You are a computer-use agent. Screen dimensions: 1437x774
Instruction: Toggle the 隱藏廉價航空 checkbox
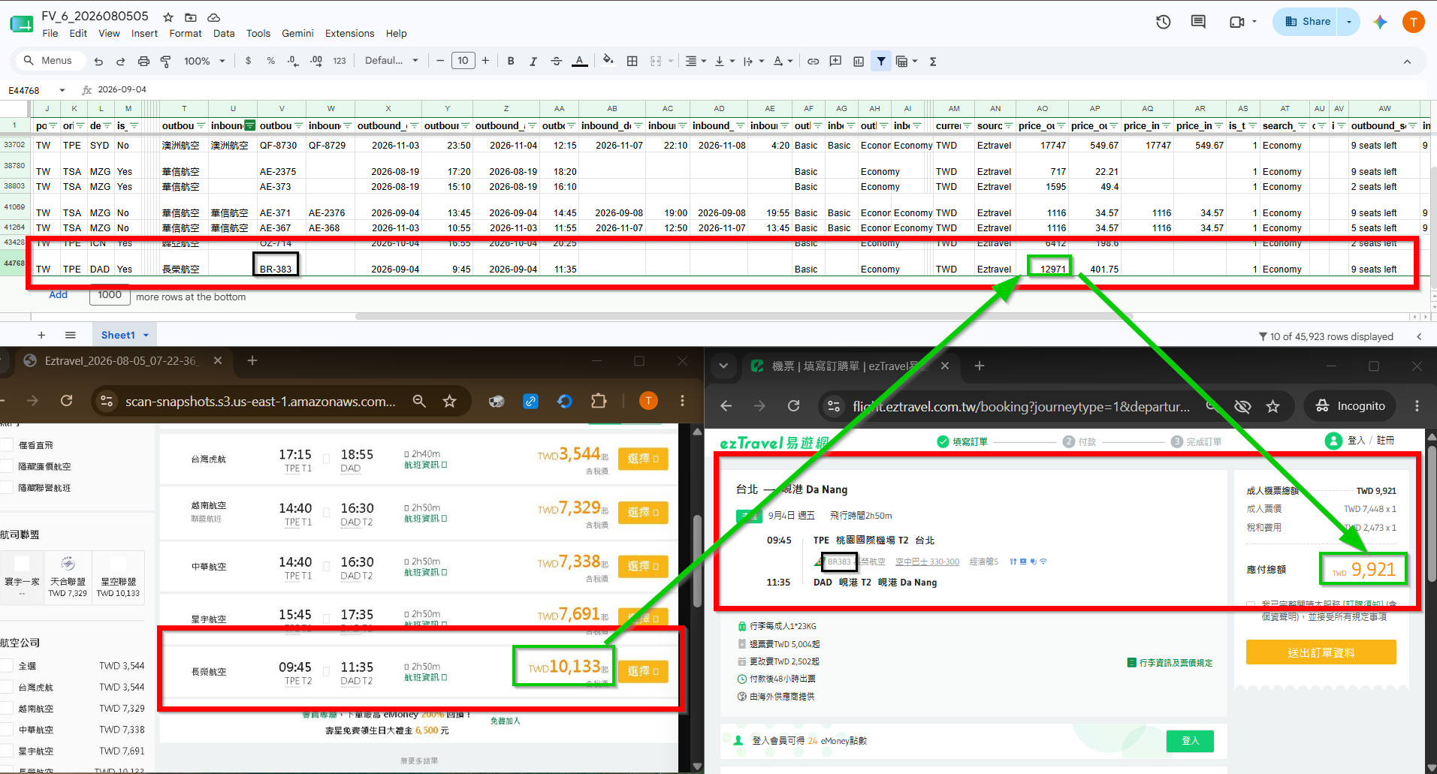click(7, 466)
